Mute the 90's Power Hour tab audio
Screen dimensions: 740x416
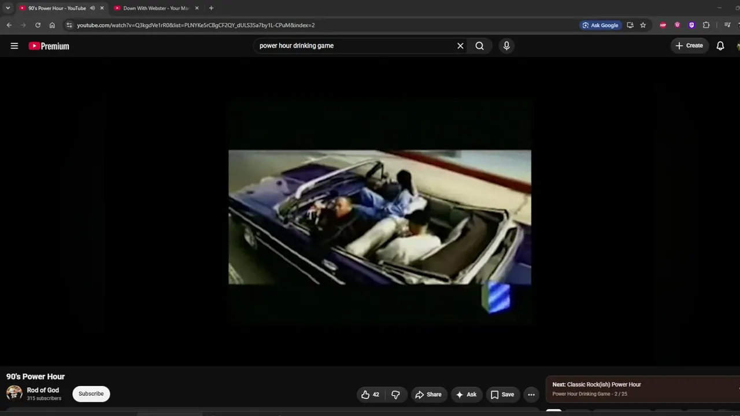tap(92, 8)
